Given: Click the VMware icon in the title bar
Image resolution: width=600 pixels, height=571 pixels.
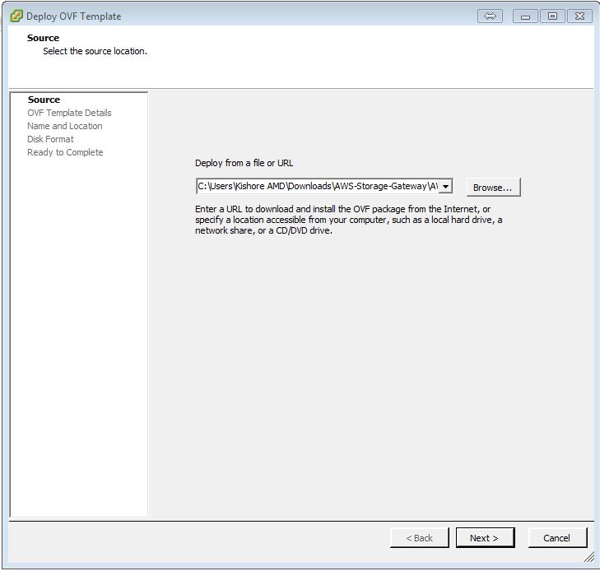Looking at the screenshot, I should click(16, 16).
